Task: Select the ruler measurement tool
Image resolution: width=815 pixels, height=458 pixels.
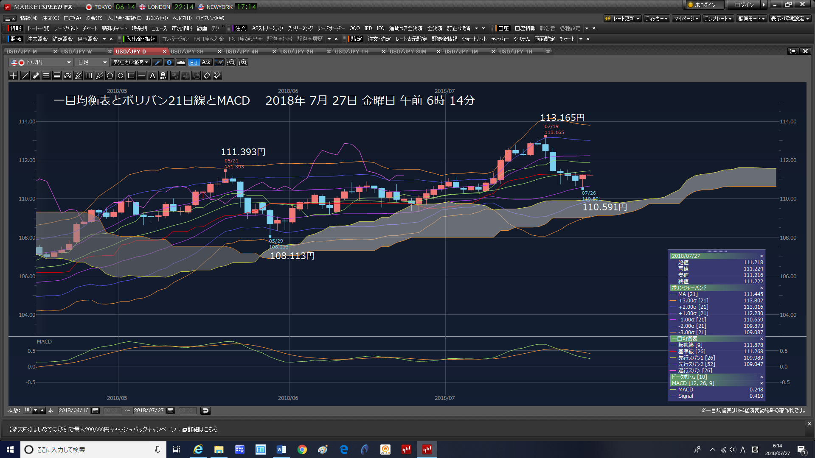Action: click(36, 75)
